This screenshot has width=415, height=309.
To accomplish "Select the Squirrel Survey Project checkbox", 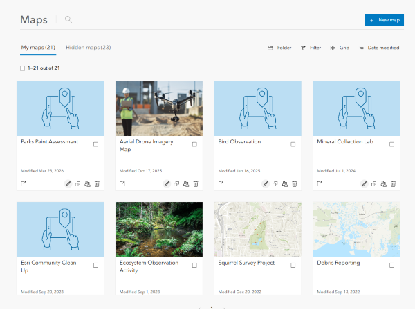I will [x=293, y=265].
